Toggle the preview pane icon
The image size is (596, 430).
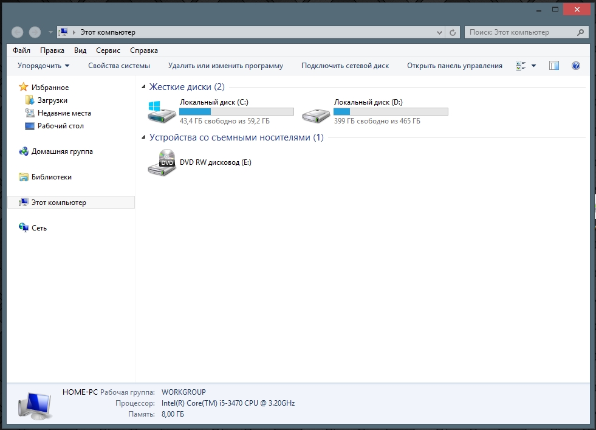[553, 66]
